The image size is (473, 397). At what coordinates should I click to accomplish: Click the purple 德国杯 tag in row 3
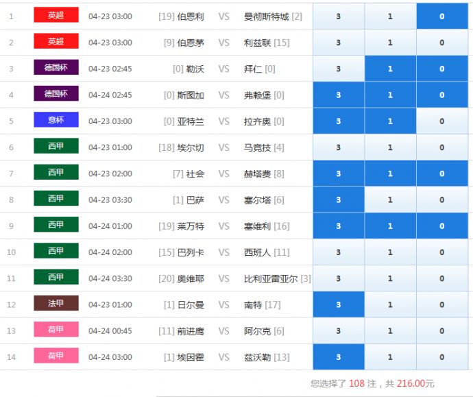[x=56, y=68]
